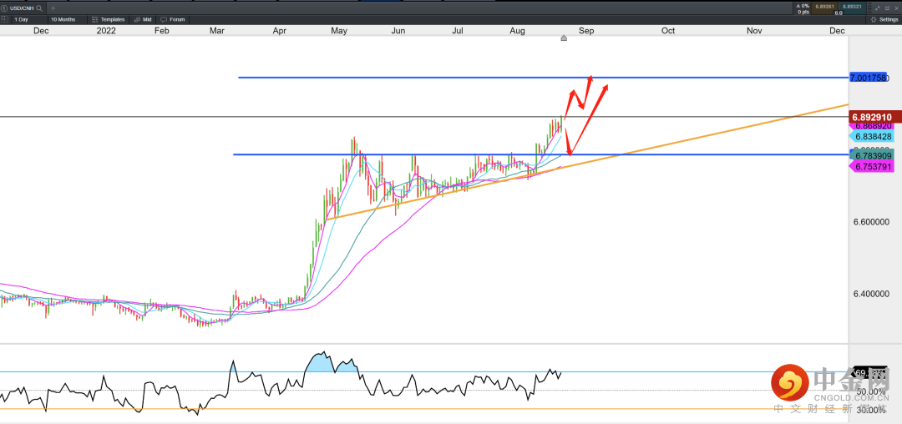902x424 pixels.
Task: Click the search magnifier beside USD/CNH
Action: tap(39, 8)
